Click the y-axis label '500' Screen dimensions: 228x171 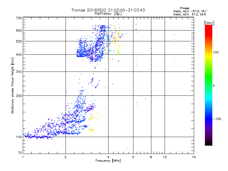pos(19,41)
